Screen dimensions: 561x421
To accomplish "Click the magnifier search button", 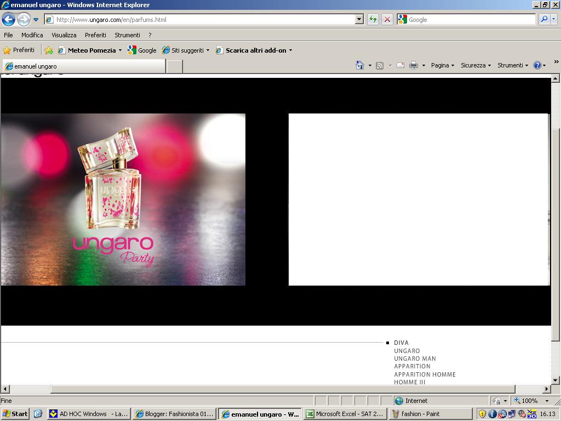I will tap(544, 19).
